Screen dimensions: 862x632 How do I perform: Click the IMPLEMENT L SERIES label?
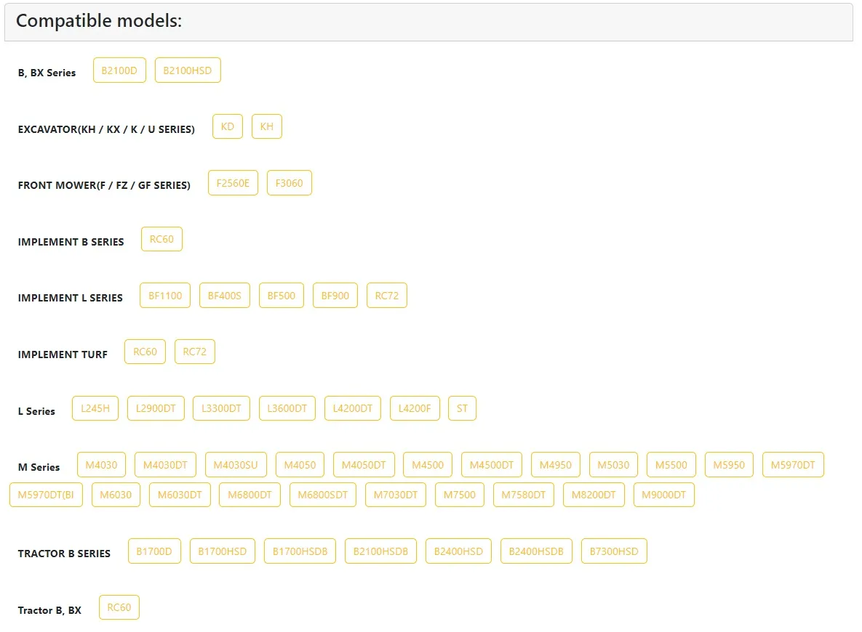click(x=71, y=298)
